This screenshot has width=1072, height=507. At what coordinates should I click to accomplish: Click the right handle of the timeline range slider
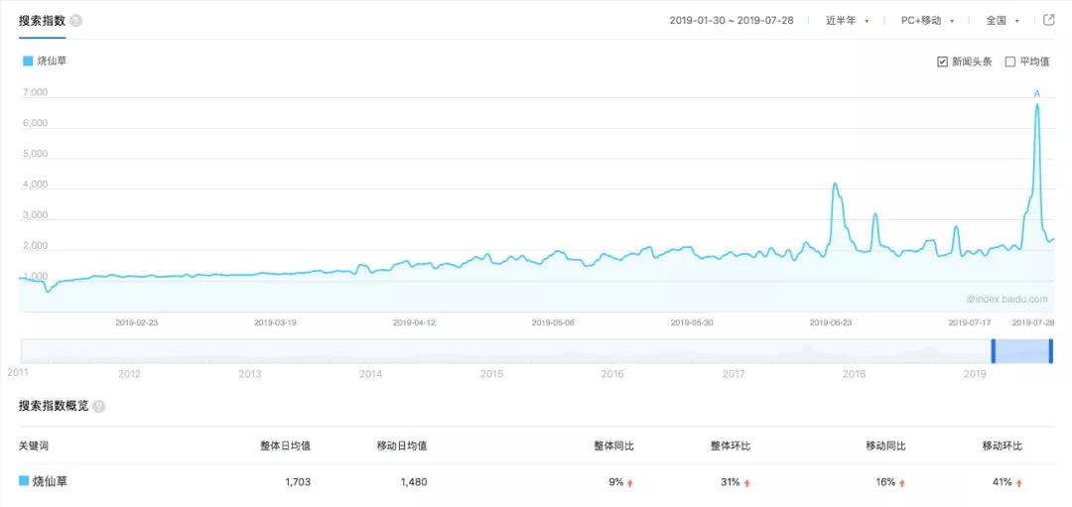click(x=1051, y=351)
